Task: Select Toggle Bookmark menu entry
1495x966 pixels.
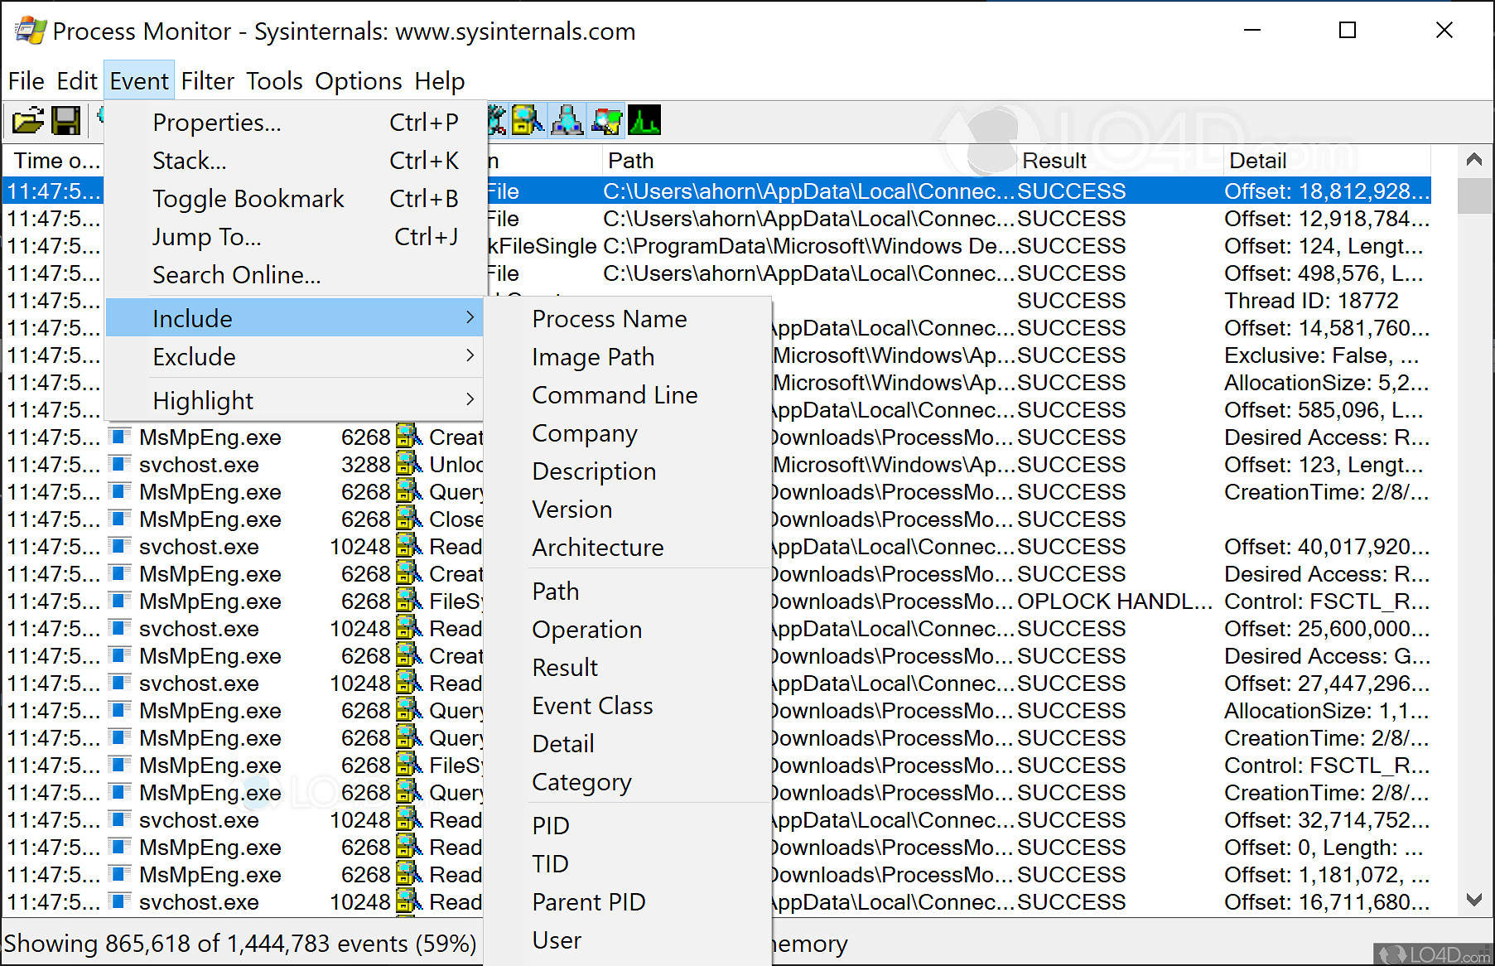Action: tap(296, 199)
